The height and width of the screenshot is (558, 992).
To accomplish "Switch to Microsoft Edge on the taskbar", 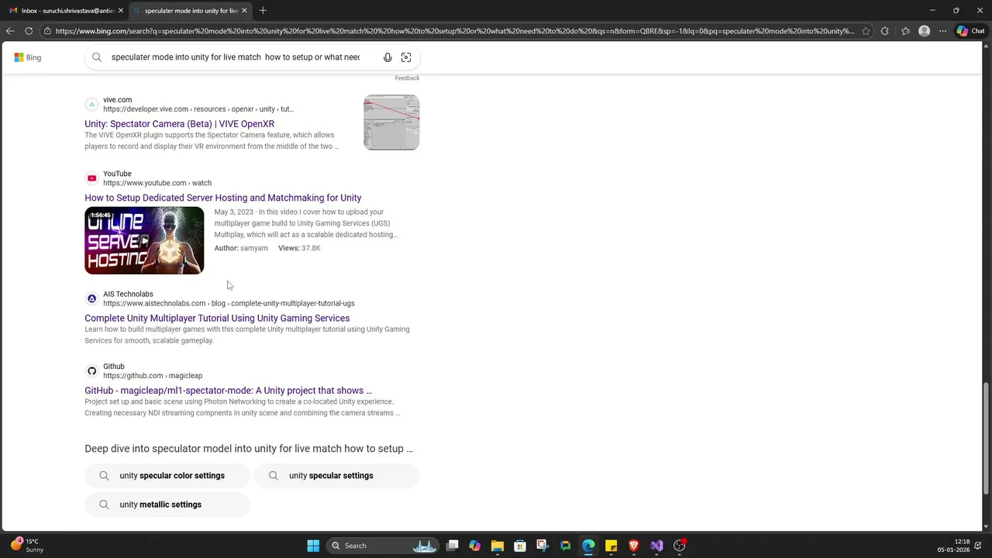I will click(x=588, y=546).
